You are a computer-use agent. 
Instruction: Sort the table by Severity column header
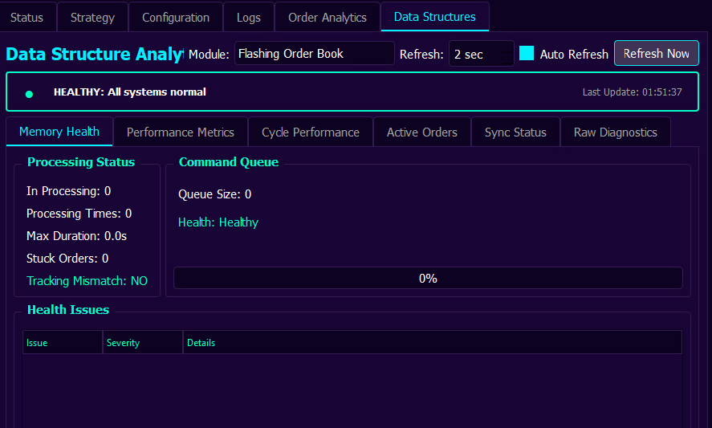click(x=143, y=343)
